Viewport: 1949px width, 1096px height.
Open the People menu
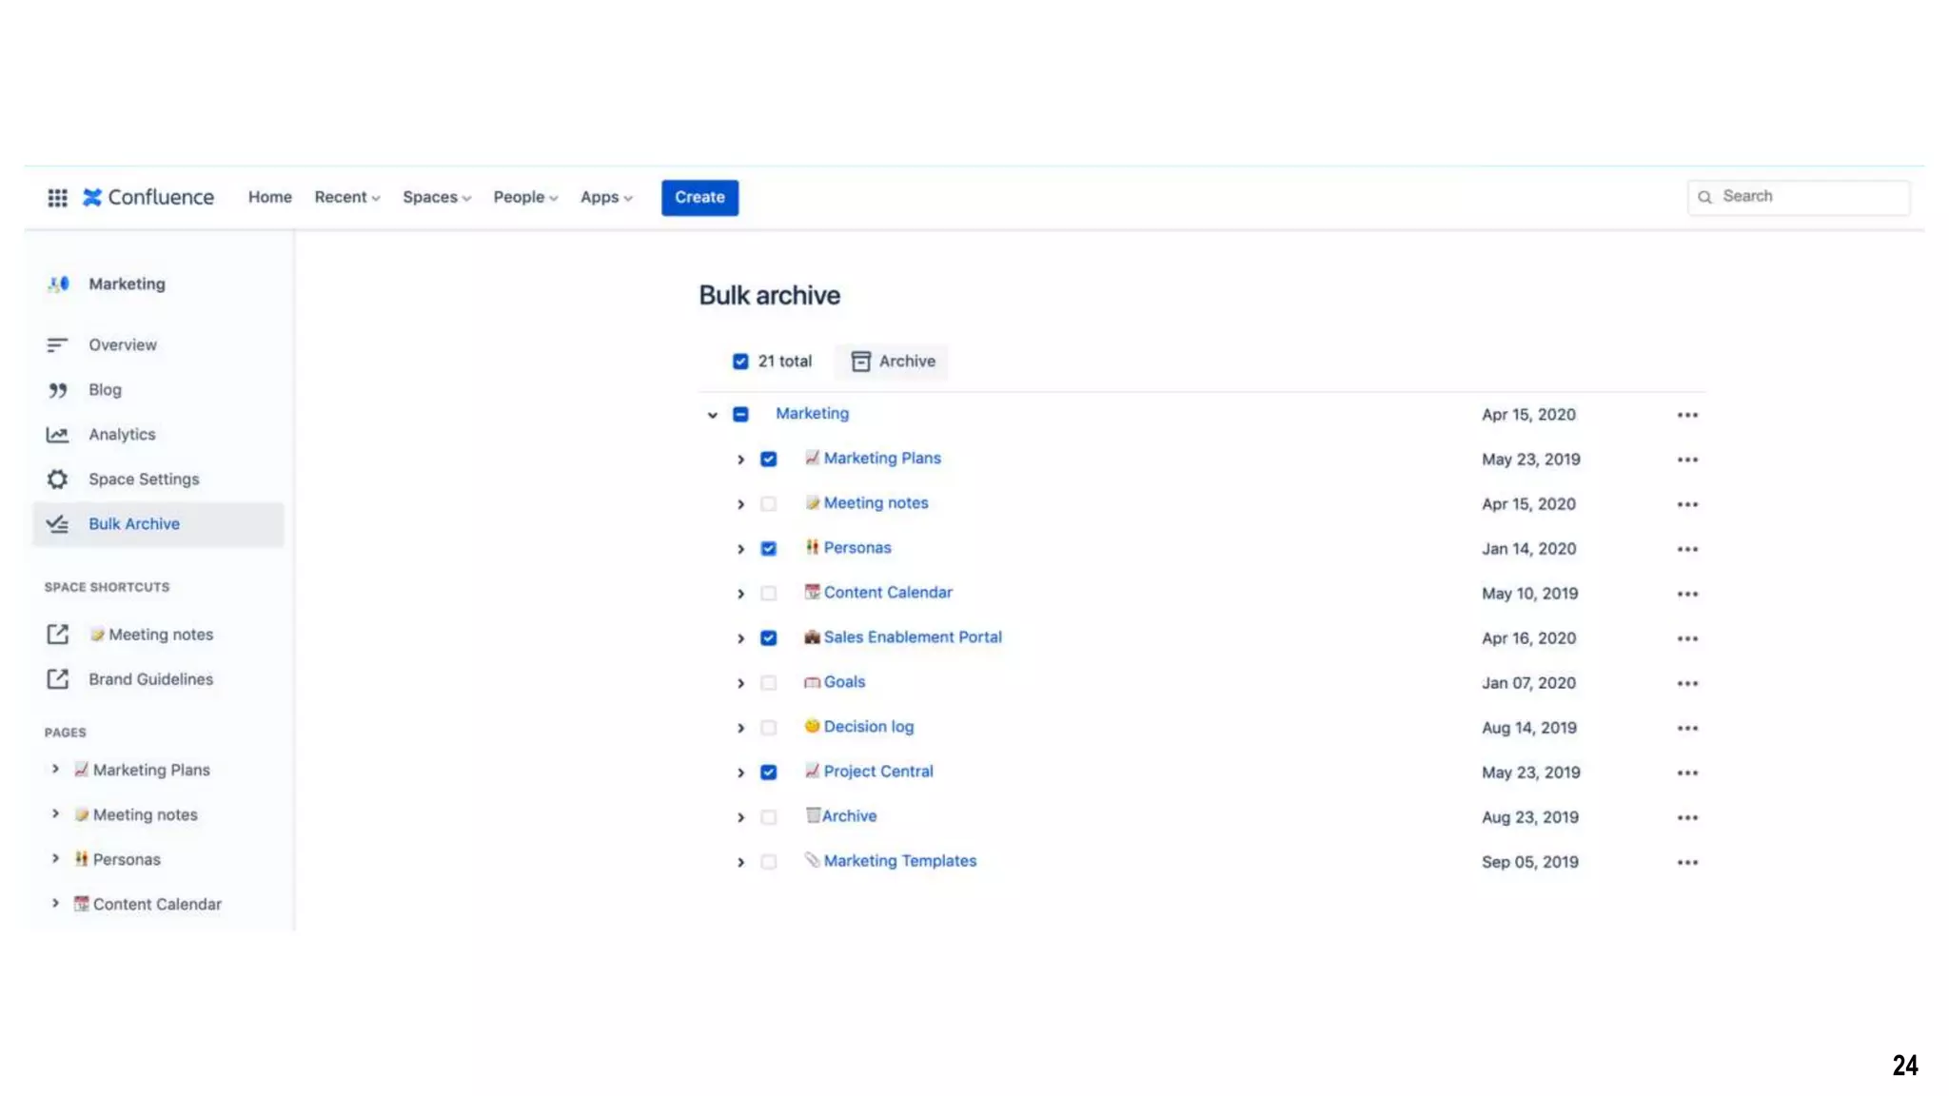(524, 197)
